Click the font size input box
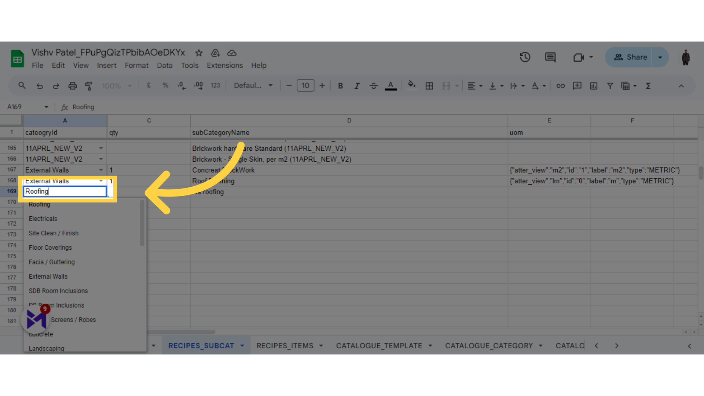The height and width of the screenshot is (396, 704). pyautogui.click(x=305, y=86)
